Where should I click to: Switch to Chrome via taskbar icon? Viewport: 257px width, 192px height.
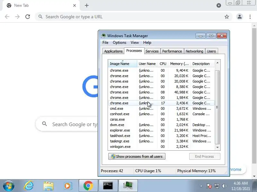coord(88,186)
